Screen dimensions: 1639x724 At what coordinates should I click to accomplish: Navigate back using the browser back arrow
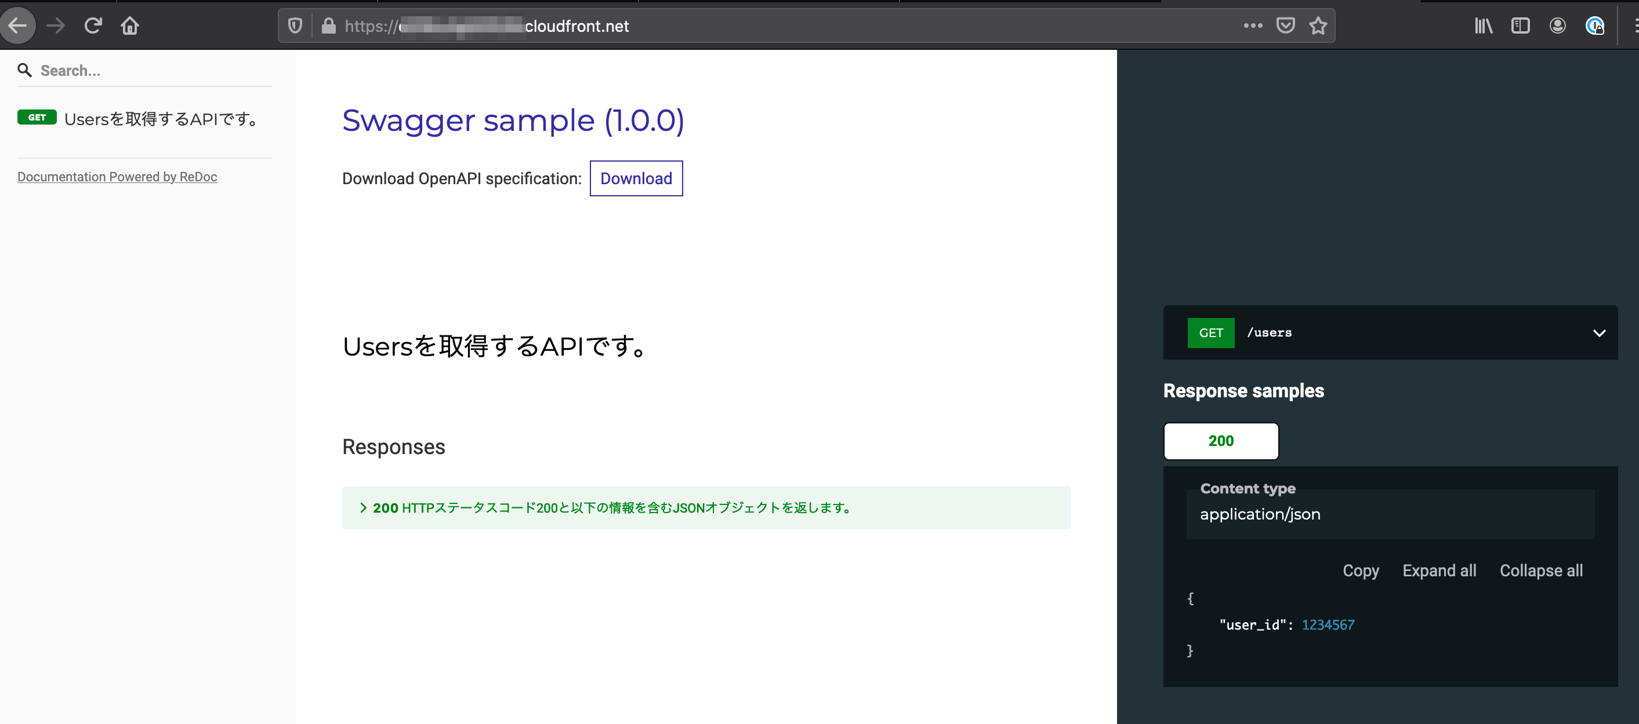[19, 25]
